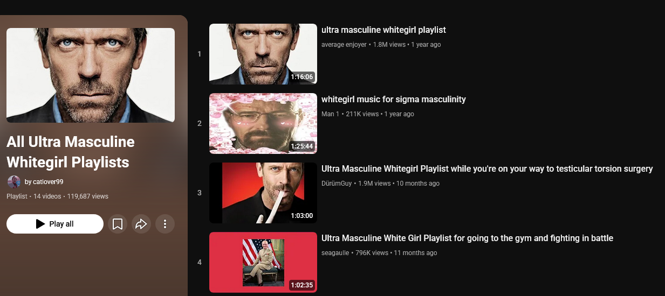Image resolution: width=665 pixels, height=296 pixels.
Task: Save playlist with the bookmark icon
Action: [x=118, y=224]
